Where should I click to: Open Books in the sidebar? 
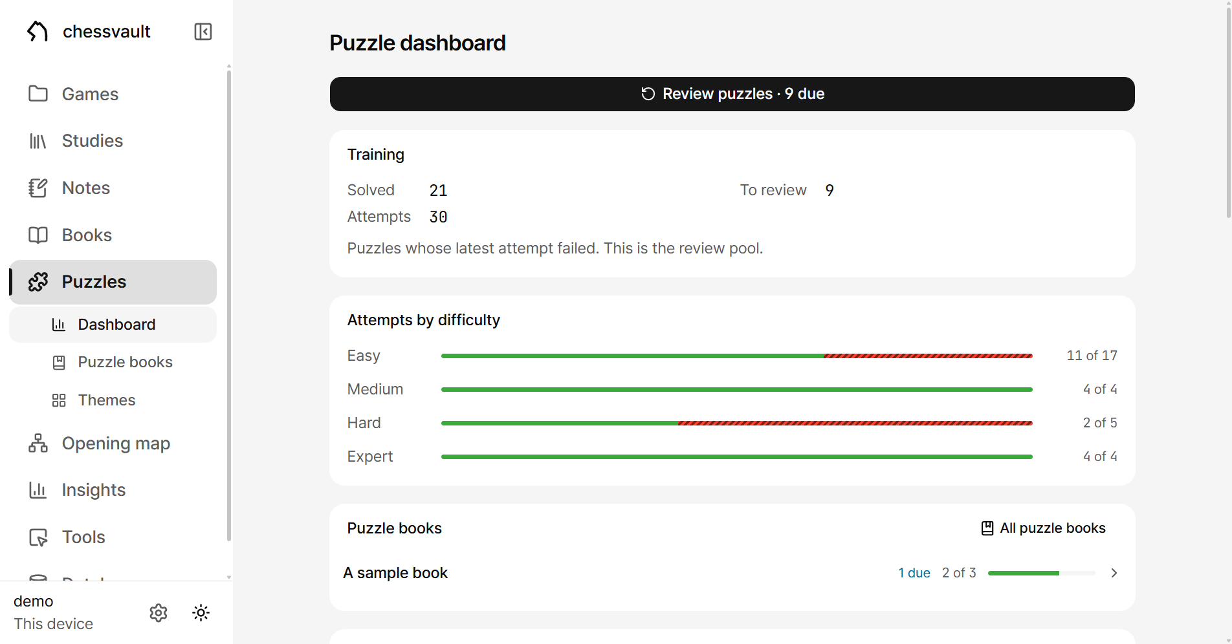point(113,235)
